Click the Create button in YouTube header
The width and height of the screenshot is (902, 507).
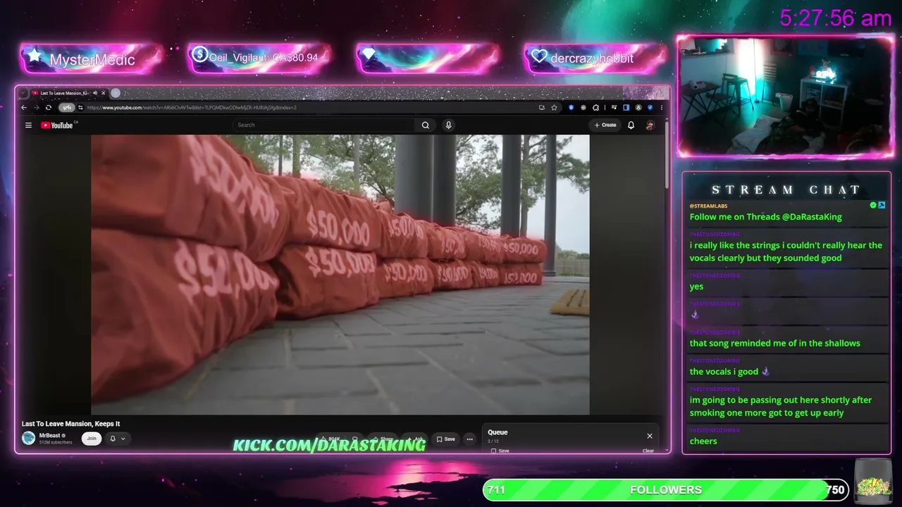click(x=605, y=125)
